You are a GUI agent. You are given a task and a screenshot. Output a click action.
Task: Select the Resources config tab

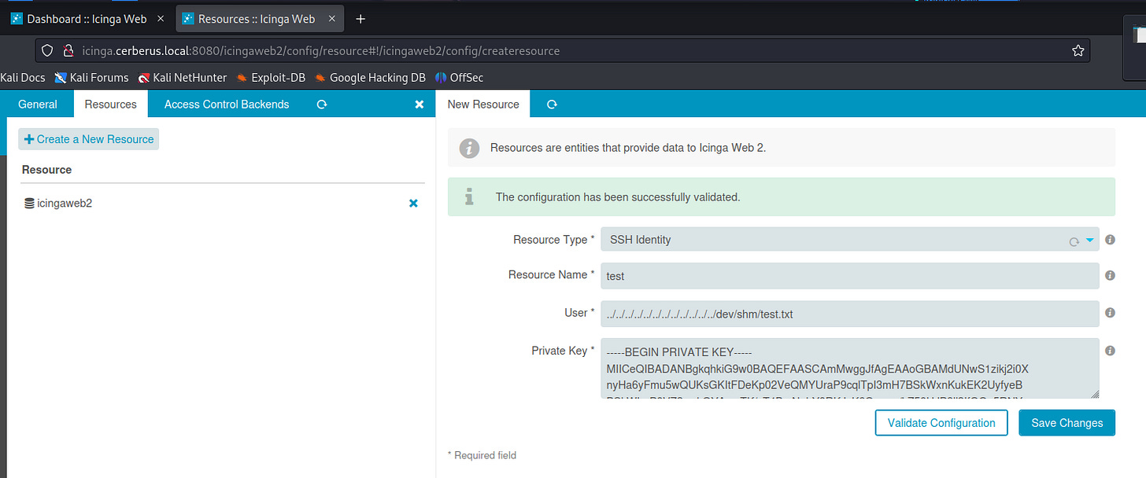111,104
